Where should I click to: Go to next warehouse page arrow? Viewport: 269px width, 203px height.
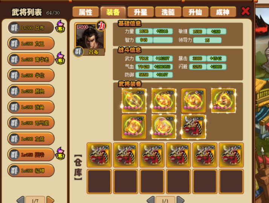(x=180, y=200)
